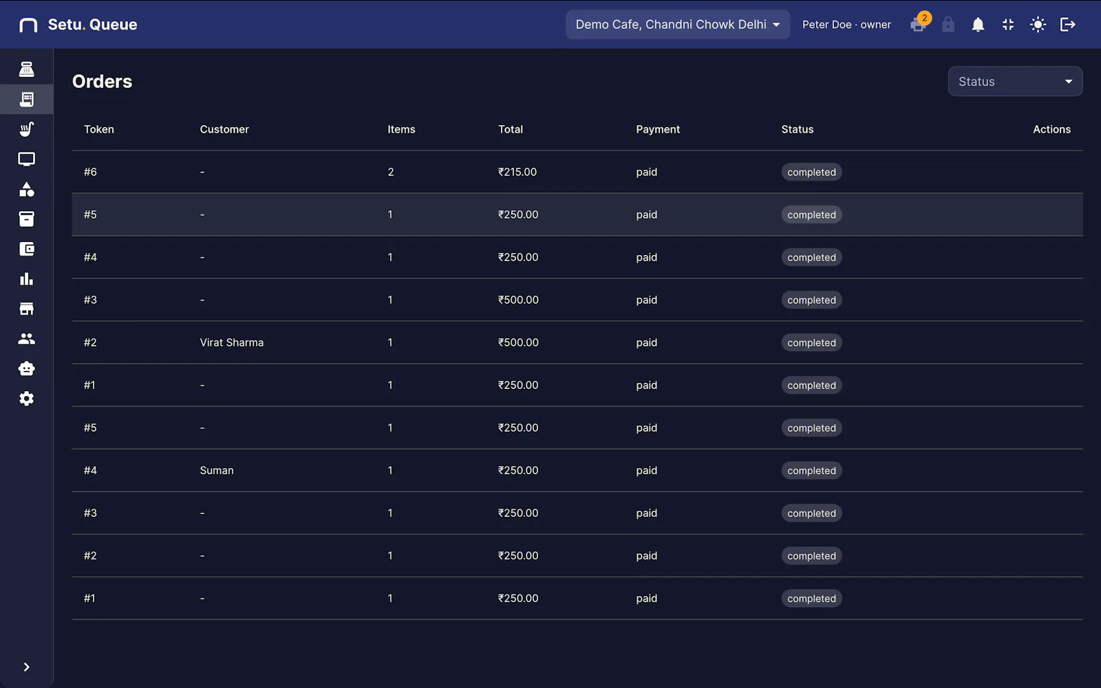Click completed badge in Suman's row
Image resolution: width=1101 pixels, height=688 pixels.
pyautogui.click(x=811, y=470)
